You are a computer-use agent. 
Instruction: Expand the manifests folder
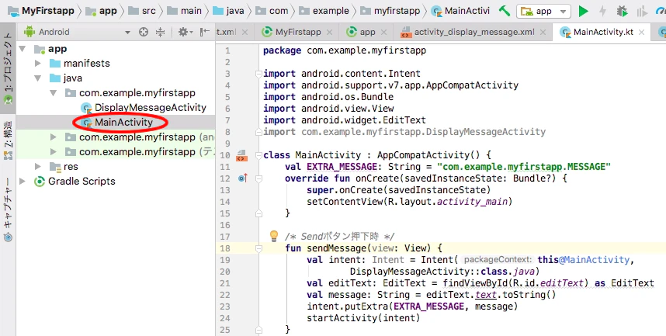coord(38,64)
